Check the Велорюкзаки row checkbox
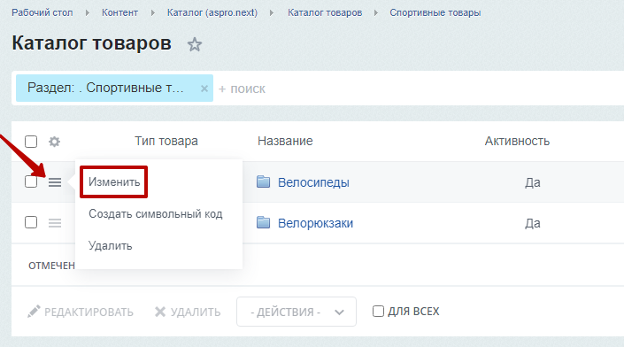This screenshot has width=624, height=347. coord(31,222)
